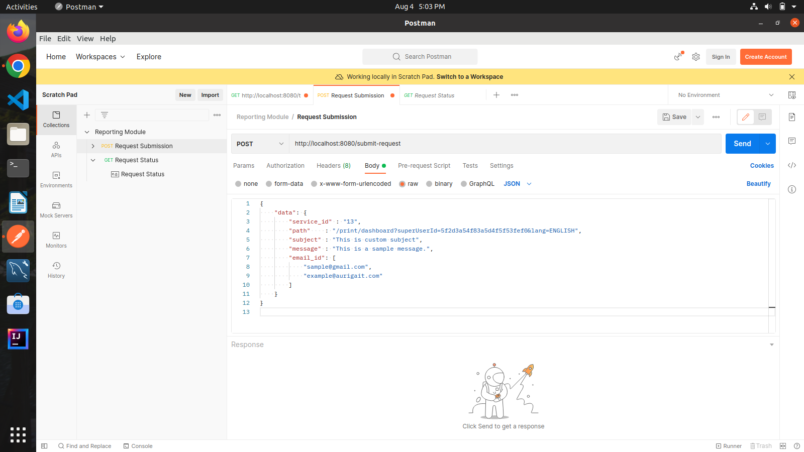
Task: Click the Cookies link
Action: [x=762, y=166]
